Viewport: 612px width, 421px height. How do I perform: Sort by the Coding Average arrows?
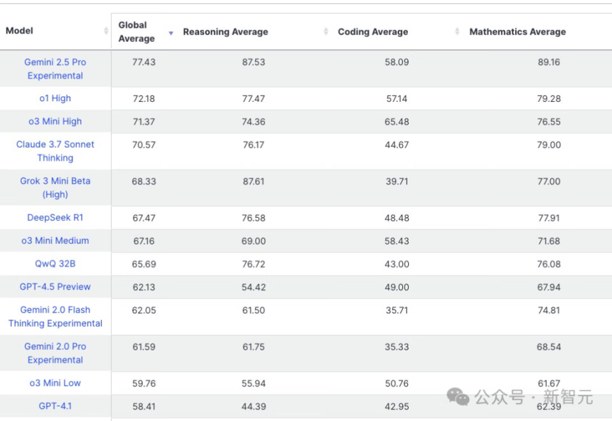[457, 32]
